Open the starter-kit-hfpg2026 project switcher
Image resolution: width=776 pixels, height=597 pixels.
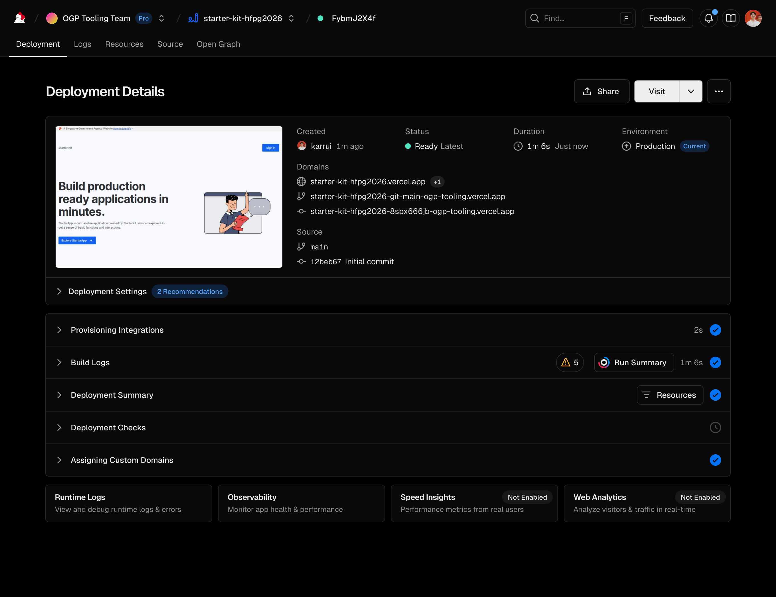(291, 18)
